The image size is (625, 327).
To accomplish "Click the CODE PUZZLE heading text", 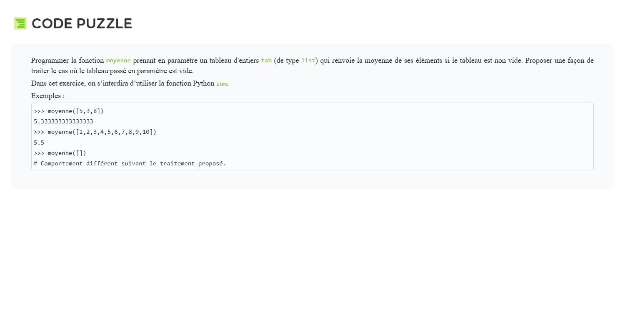I will (82, 24).
